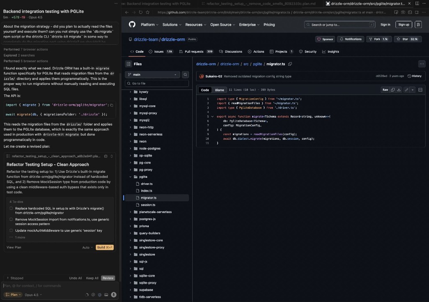Viewport: 429px width, 302px height.
Task: Open the main branch selector
Action: pos(152,74)
